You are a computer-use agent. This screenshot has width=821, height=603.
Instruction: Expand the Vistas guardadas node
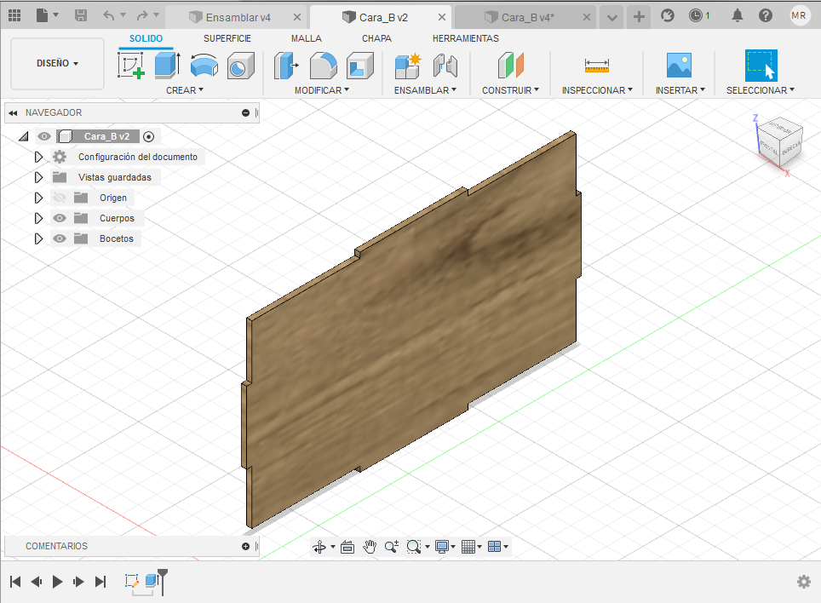[38, 177]
